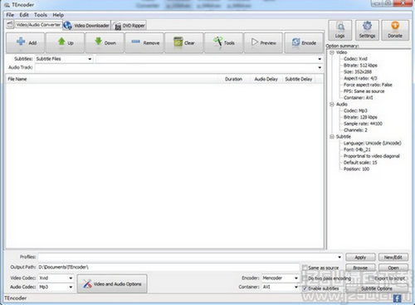Click the Audio Delay column header

[266, 79]
